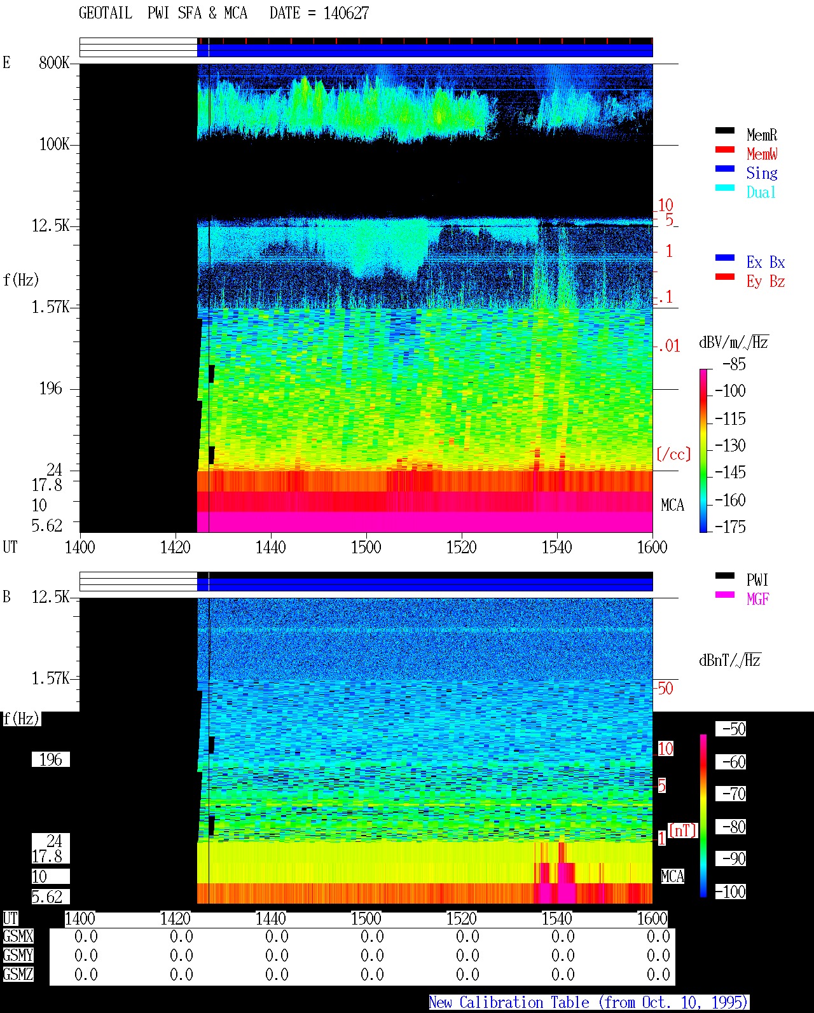Click the "GEOTAIL" word in the plot title

pyautogui.click(x=106, y=13)
